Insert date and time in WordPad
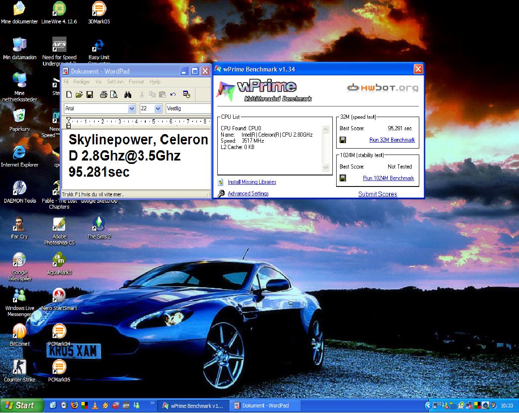 [x=187, y=95]
